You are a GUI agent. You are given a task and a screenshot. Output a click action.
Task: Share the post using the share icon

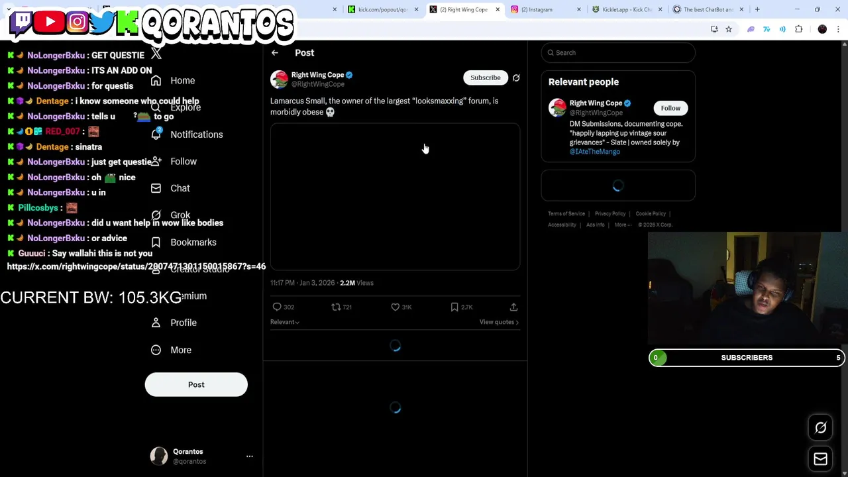click(x=513, y=307)
